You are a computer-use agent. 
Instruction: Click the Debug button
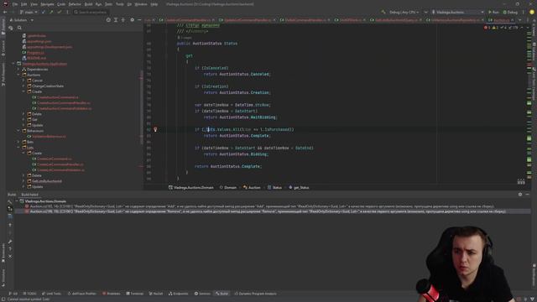click(510, 12)
